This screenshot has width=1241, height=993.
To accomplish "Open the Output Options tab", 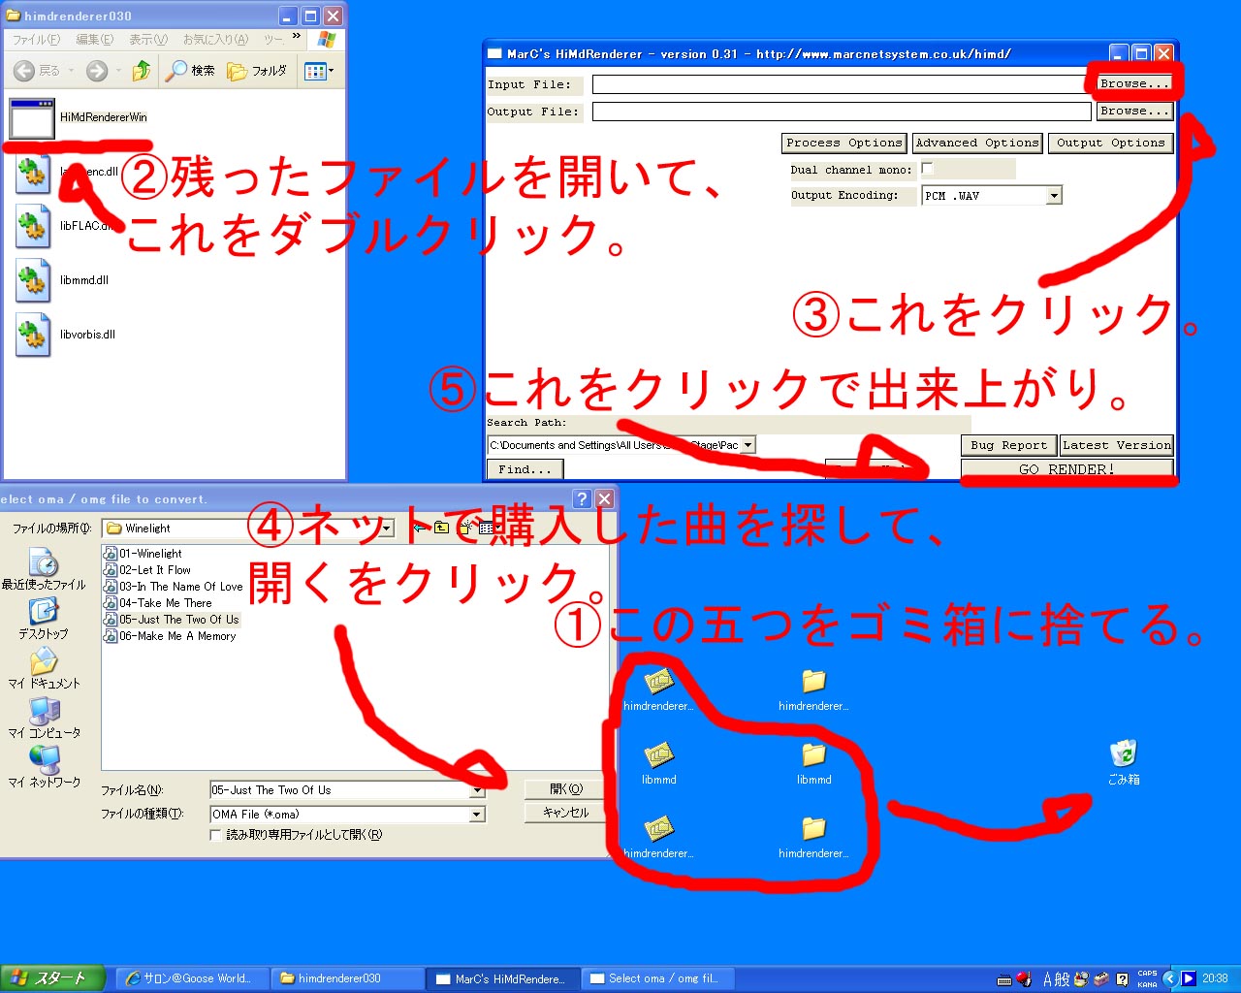I will click(1110, 143).
